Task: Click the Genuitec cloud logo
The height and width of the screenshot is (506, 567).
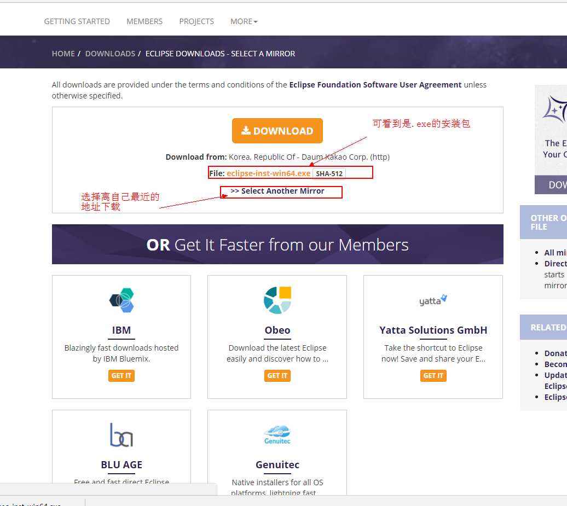Action: click(x=277, y=435)
